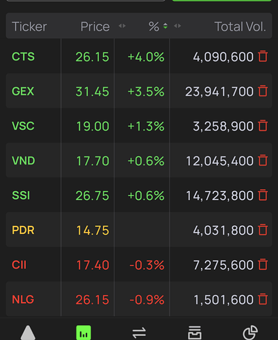Screen dimensions: 278x340
Task: Open the pie chart portfolio tab
Action: (250, 333)
